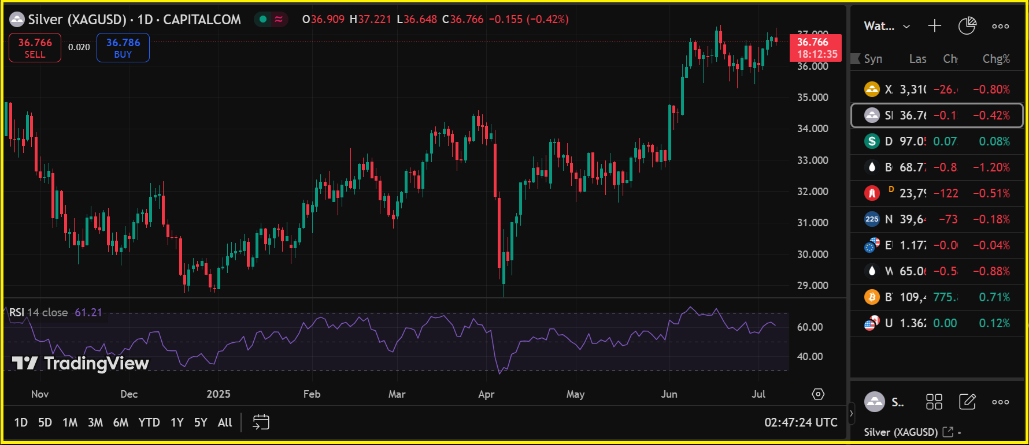Toggle the flag column header in watchlist

point(856,59)
